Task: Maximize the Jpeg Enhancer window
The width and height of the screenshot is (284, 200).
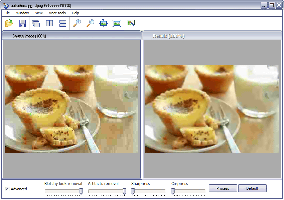Action: pos(272,5)
